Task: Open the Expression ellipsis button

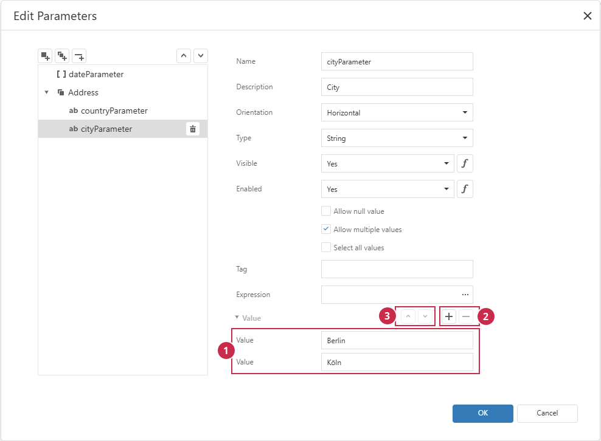Action: (x=465, y=295)
